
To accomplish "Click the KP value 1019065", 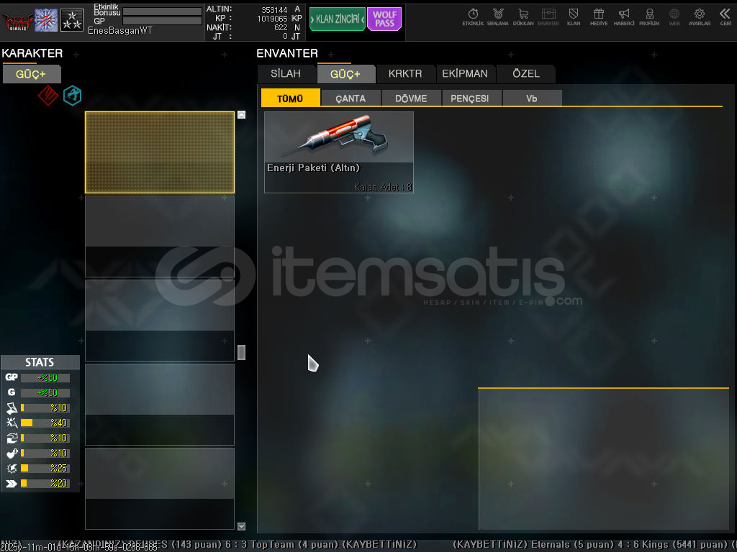I will pos(272,19).
